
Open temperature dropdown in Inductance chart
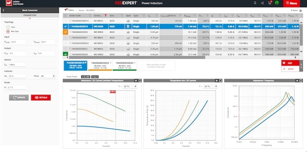click(130, 86)
